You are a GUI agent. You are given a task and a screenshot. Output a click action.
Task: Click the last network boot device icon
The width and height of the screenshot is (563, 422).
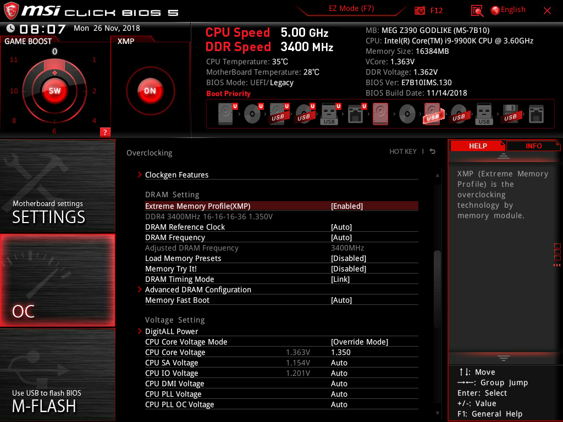[x=536, y=114]
